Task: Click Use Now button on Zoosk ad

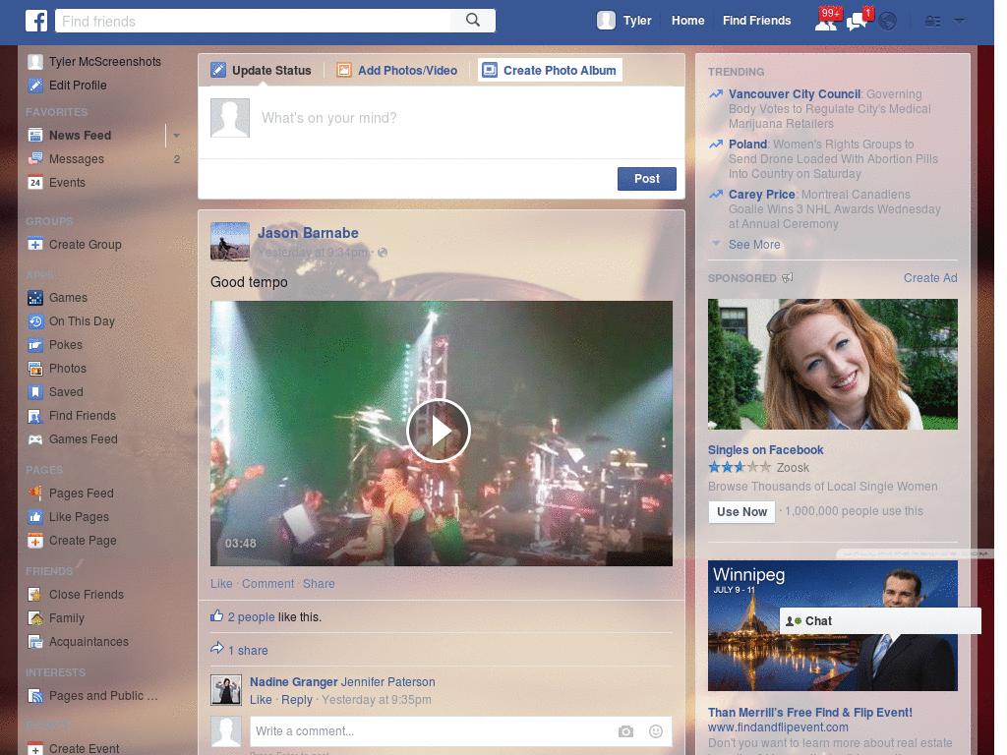Action: 741,511
